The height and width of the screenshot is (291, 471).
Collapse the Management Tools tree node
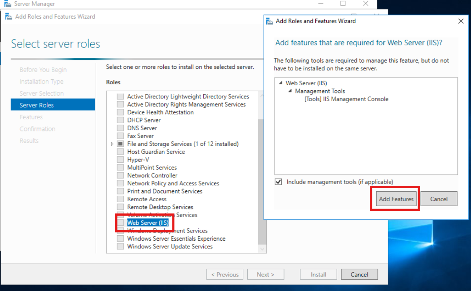click(x=290, y=91)
